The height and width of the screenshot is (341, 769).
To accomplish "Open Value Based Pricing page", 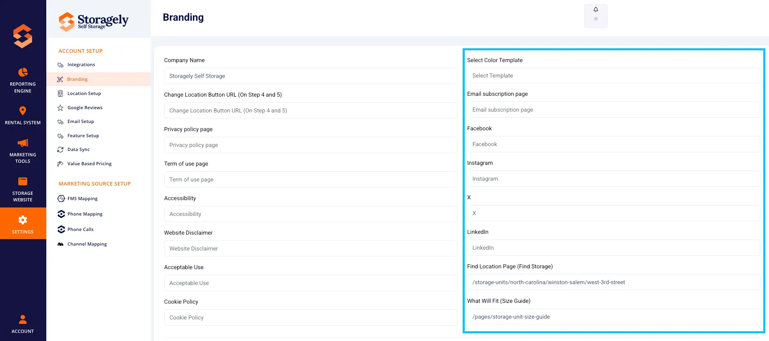I will click(89, 164).
